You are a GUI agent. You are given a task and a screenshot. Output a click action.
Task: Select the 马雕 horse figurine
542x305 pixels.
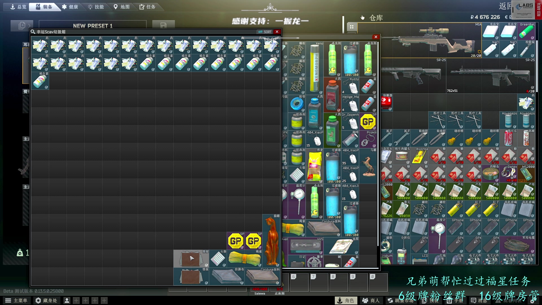[x=368, y=166]
